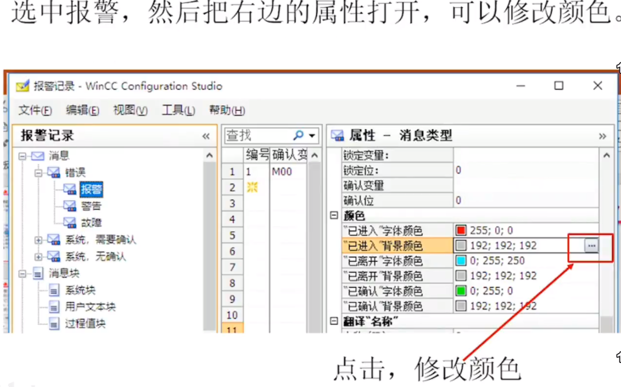Viewport: 621px width, 387px height.
Task: Select the 锁定变量 property row
Action: tap(470, 156)
